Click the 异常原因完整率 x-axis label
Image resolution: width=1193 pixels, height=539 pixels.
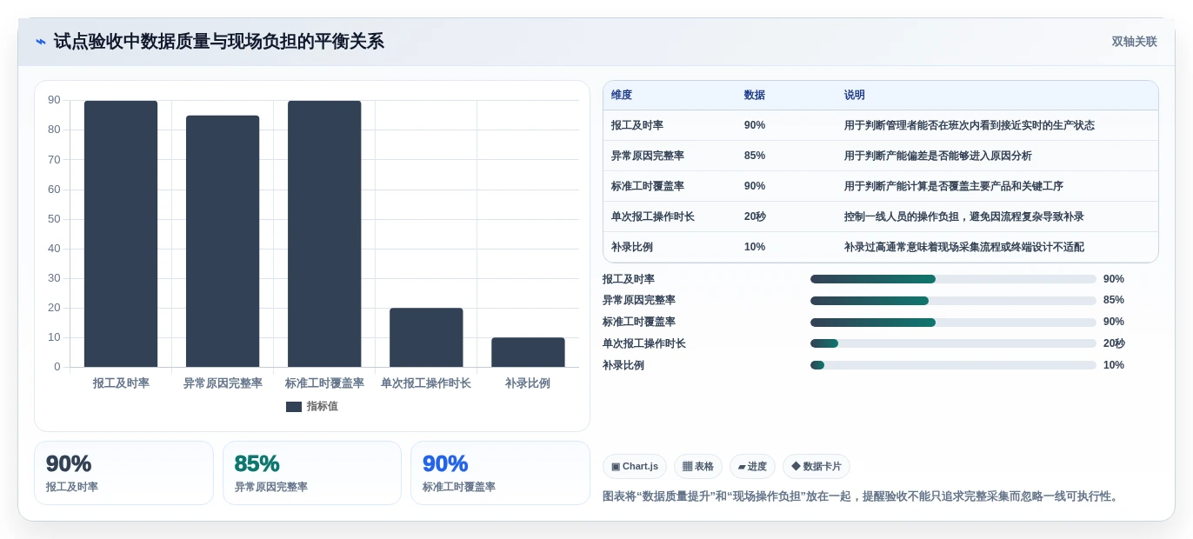tap(223, 383)
